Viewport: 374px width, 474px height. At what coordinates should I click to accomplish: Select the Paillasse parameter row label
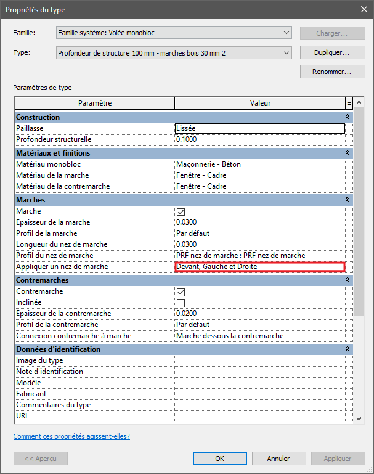pos(30,128)
